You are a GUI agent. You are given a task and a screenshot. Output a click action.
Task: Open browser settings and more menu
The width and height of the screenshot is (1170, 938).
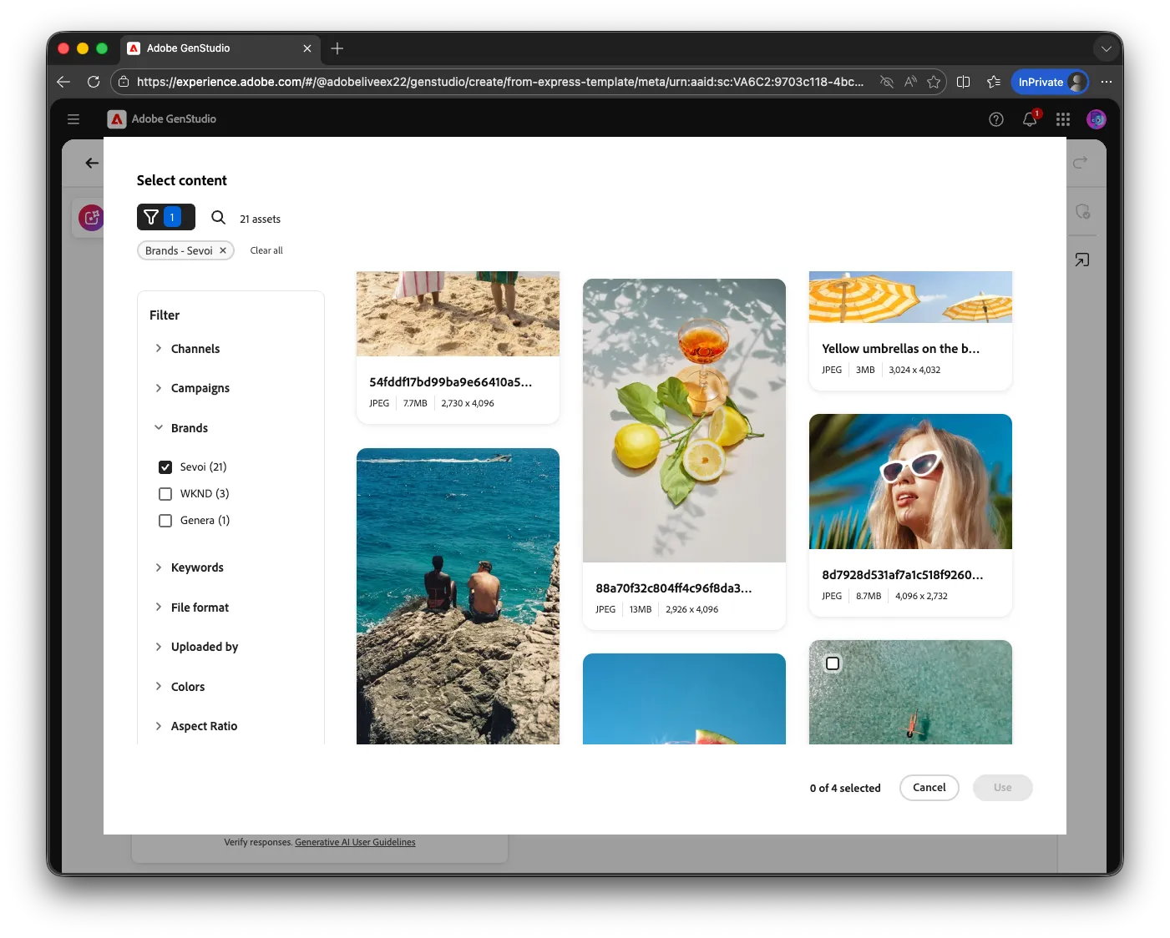[x=1107, y=82]
